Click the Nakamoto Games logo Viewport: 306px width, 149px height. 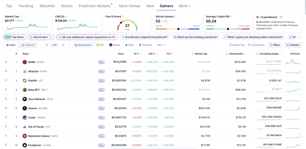point(25,136)
